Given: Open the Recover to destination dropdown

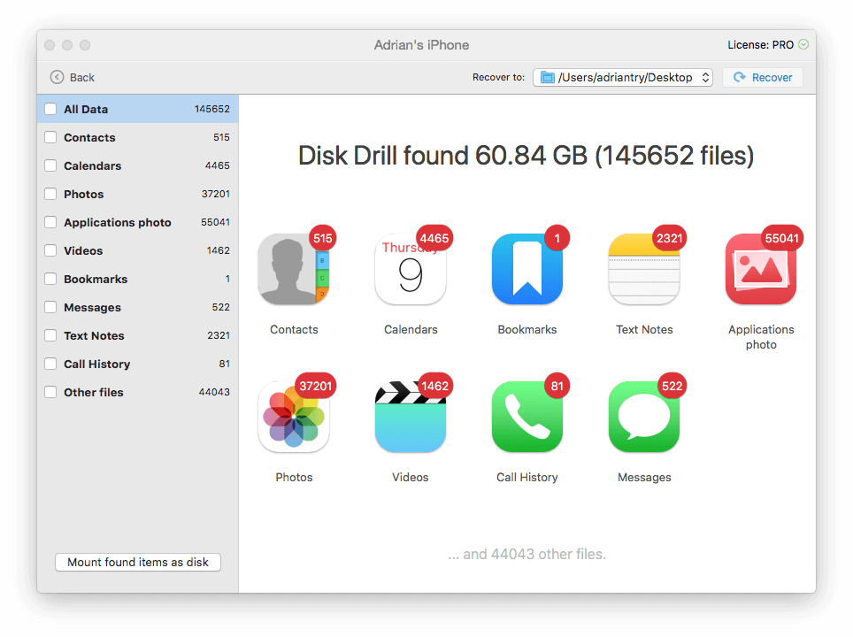Looking at the screenshot, I should (623, 77).
